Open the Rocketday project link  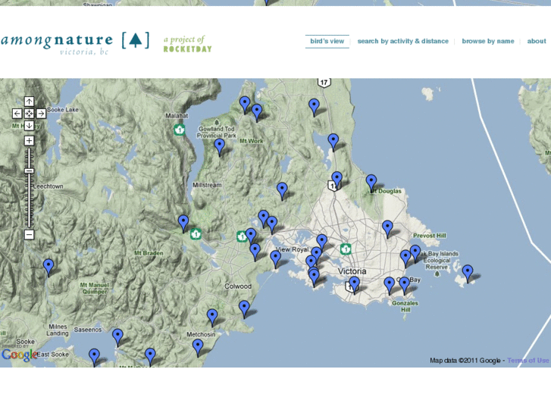tap(187, 44)
